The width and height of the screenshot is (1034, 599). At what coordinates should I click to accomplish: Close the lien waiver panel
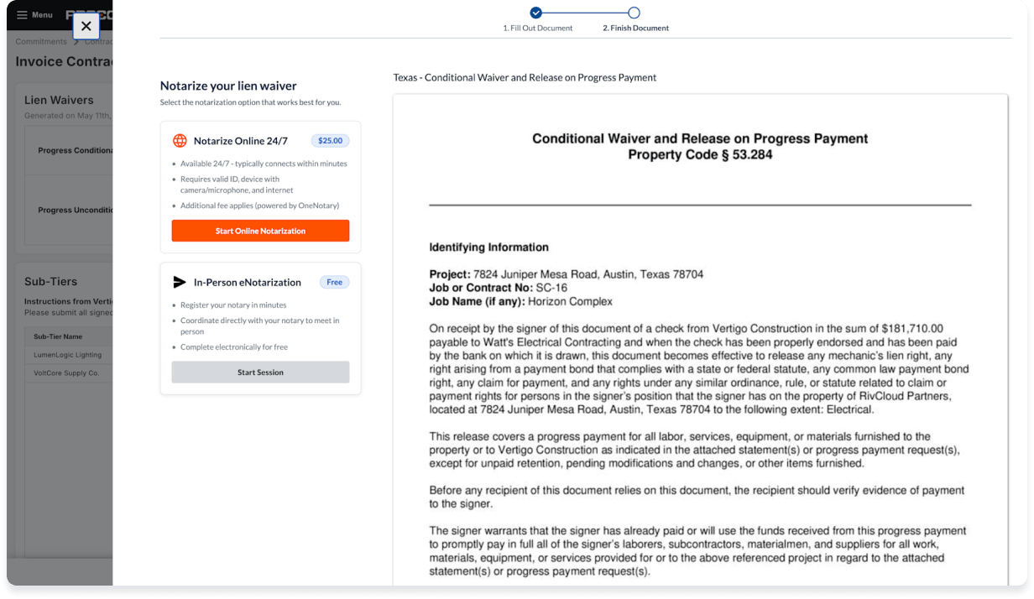click(86, 26)
